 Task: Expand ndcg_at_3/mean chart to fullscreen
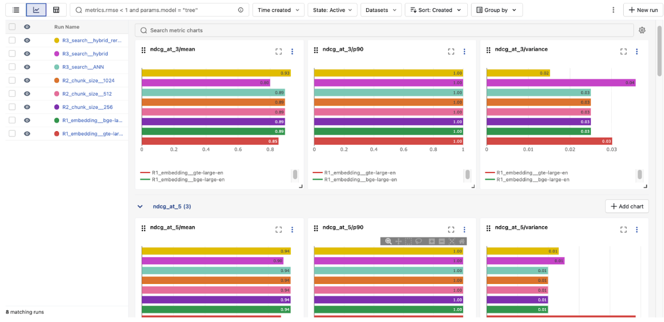click(x=279, y=52)
